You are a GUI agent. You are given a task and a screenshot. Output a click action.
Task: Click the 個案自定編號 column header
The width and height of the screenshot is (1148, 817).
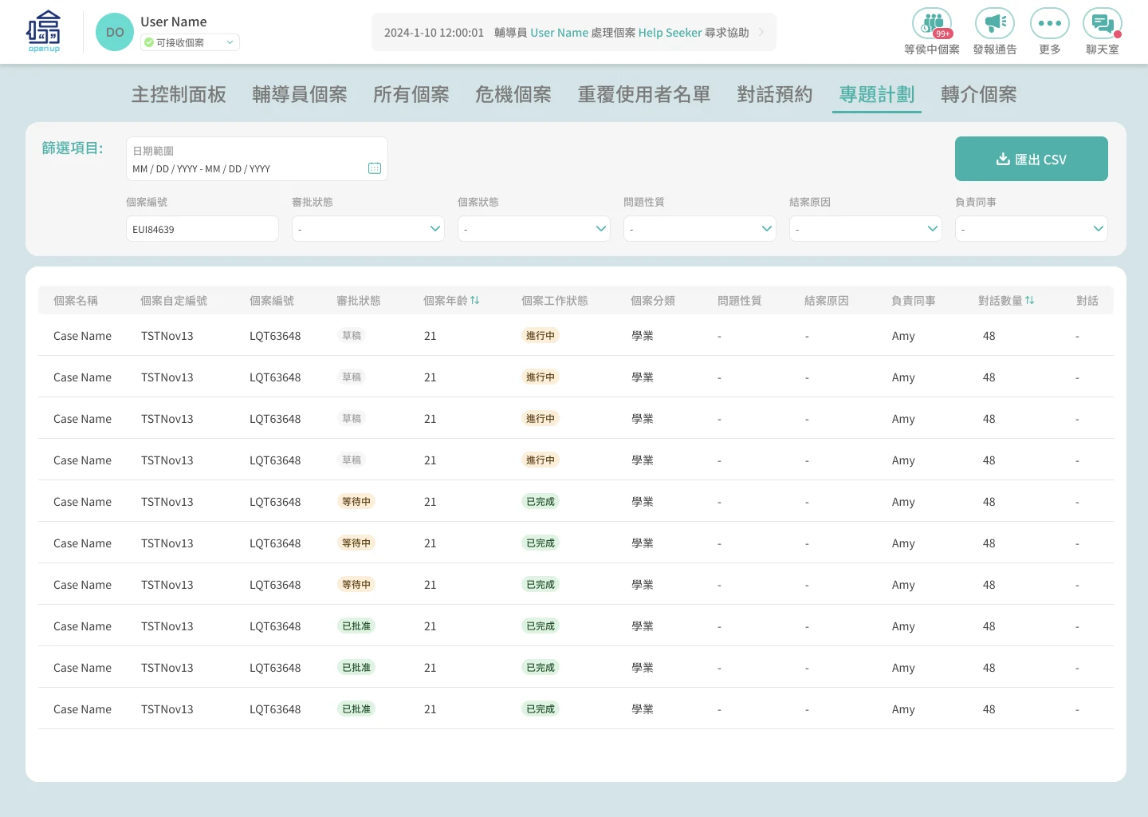174,301
